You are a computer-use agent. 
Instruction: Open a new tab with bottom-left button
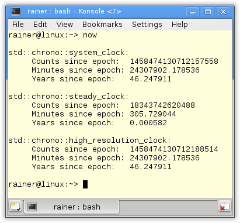tap(15, 206)
